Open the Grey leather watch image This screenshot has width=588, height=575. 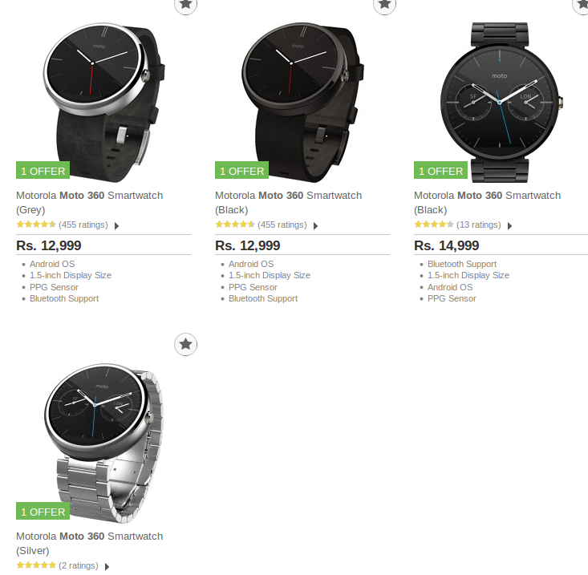pyautogui.click(x=103, y=103)
